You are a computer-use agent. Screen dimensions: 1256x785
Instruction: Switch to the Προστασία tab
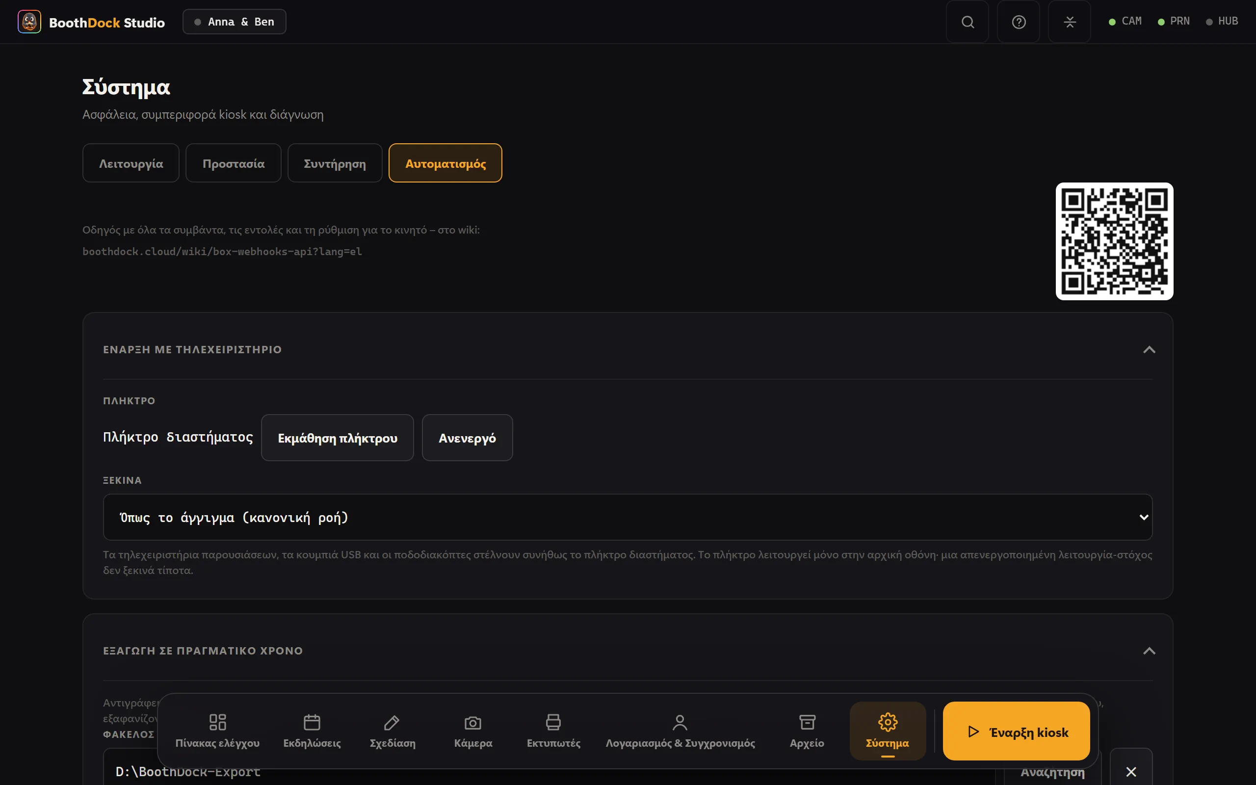tap(234, 163)
